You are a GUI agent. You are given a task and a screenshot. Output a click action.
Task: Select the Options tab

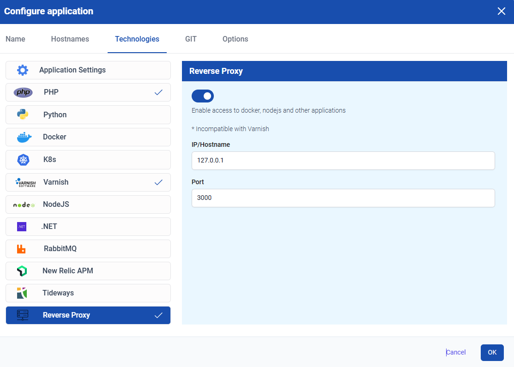click(235, 39)
